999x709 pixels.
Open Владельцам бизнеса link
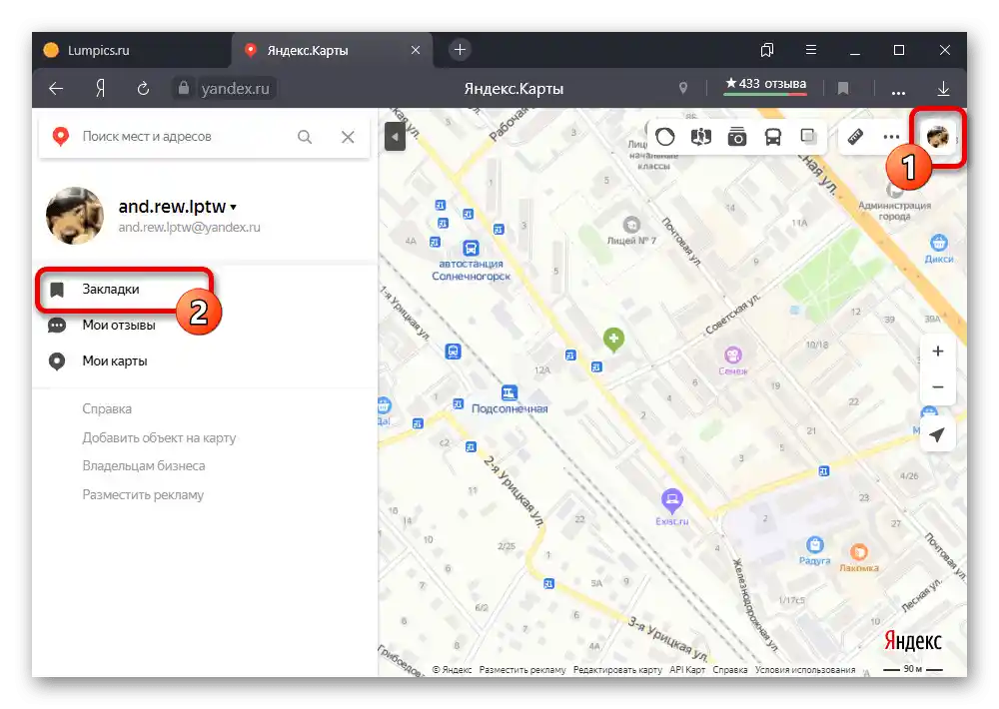[143, 465]
